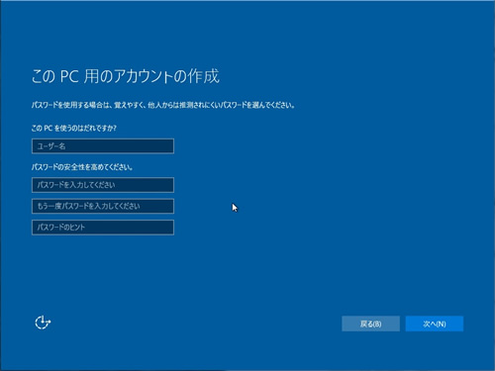This screenshot has height=371, width=495.
Task: Click the ユーザー名 username field
Action: (103, 146)
